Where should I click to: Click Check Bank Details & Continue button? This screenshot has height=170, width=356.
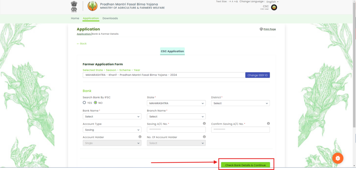click(x=245, y=165)
